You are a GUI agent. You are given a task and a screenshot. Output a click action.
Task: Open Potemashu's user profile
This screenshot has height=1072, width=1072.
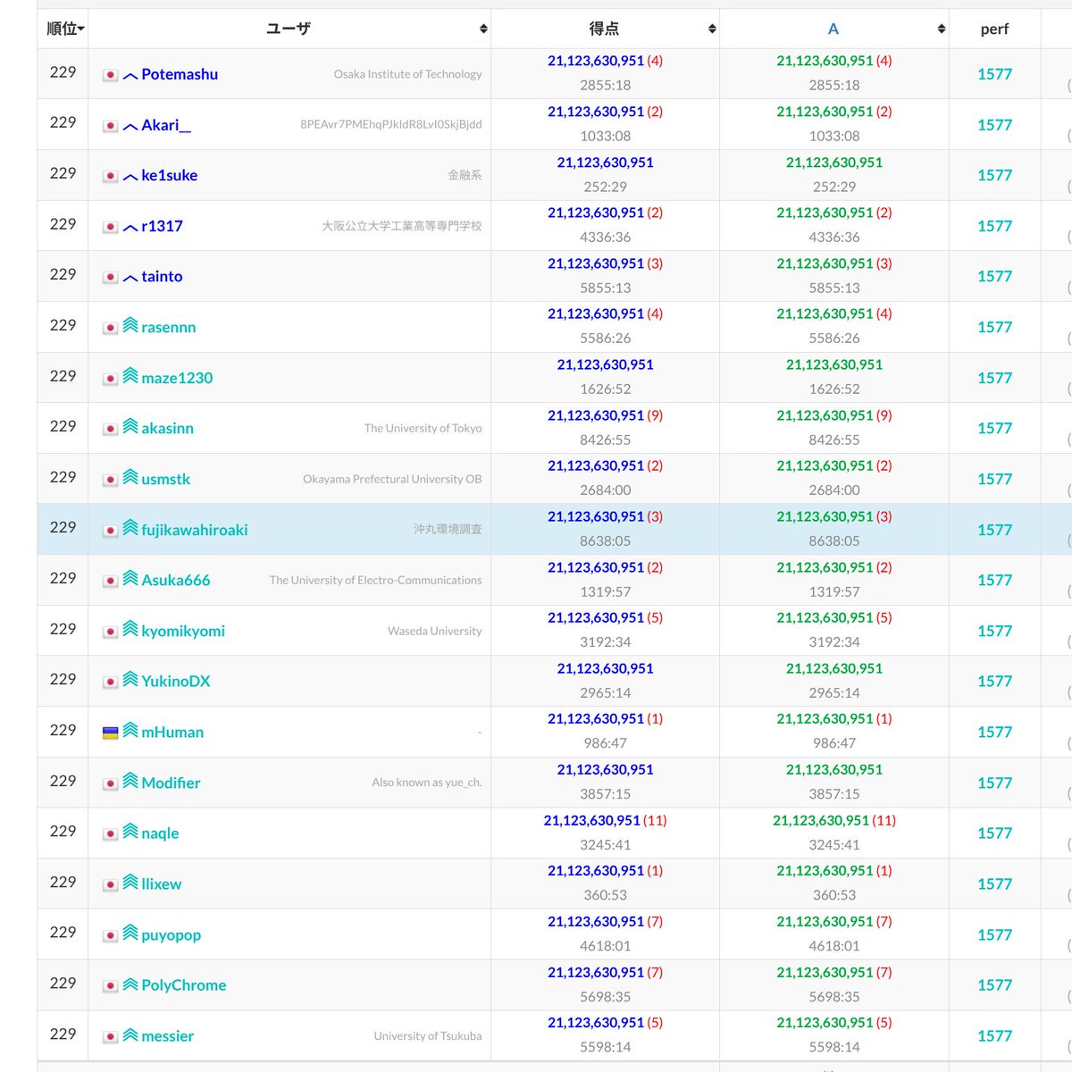point(180,74)
